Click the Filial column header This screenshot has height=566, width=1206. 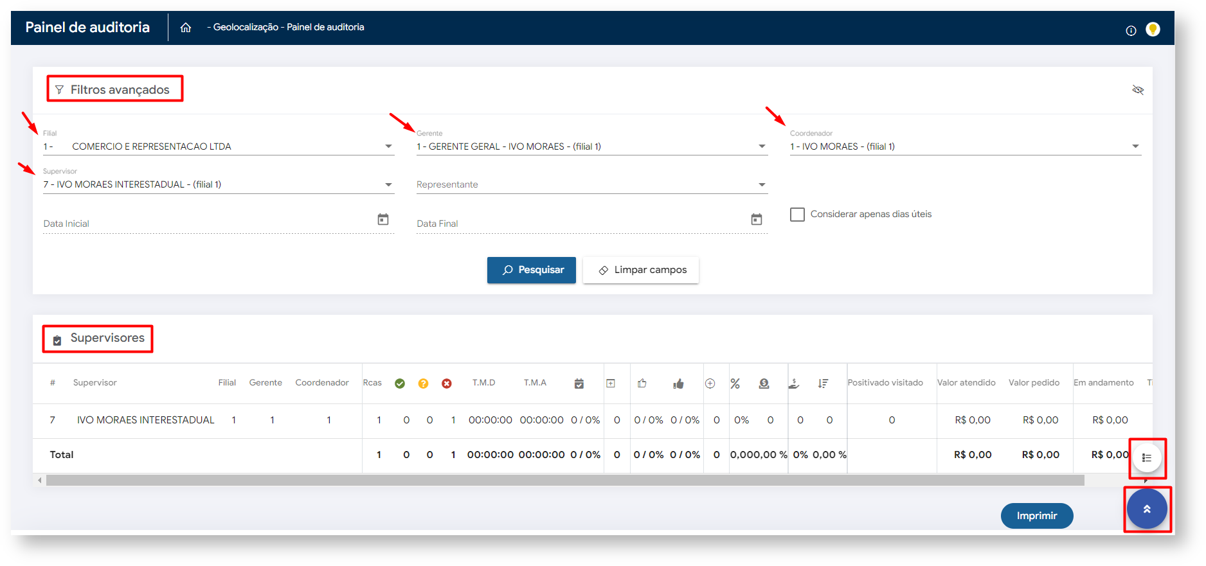(x=227, y=383)
